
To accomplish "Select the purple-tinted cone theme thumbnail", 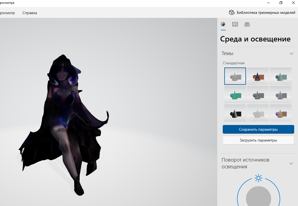I will point(281,95).
